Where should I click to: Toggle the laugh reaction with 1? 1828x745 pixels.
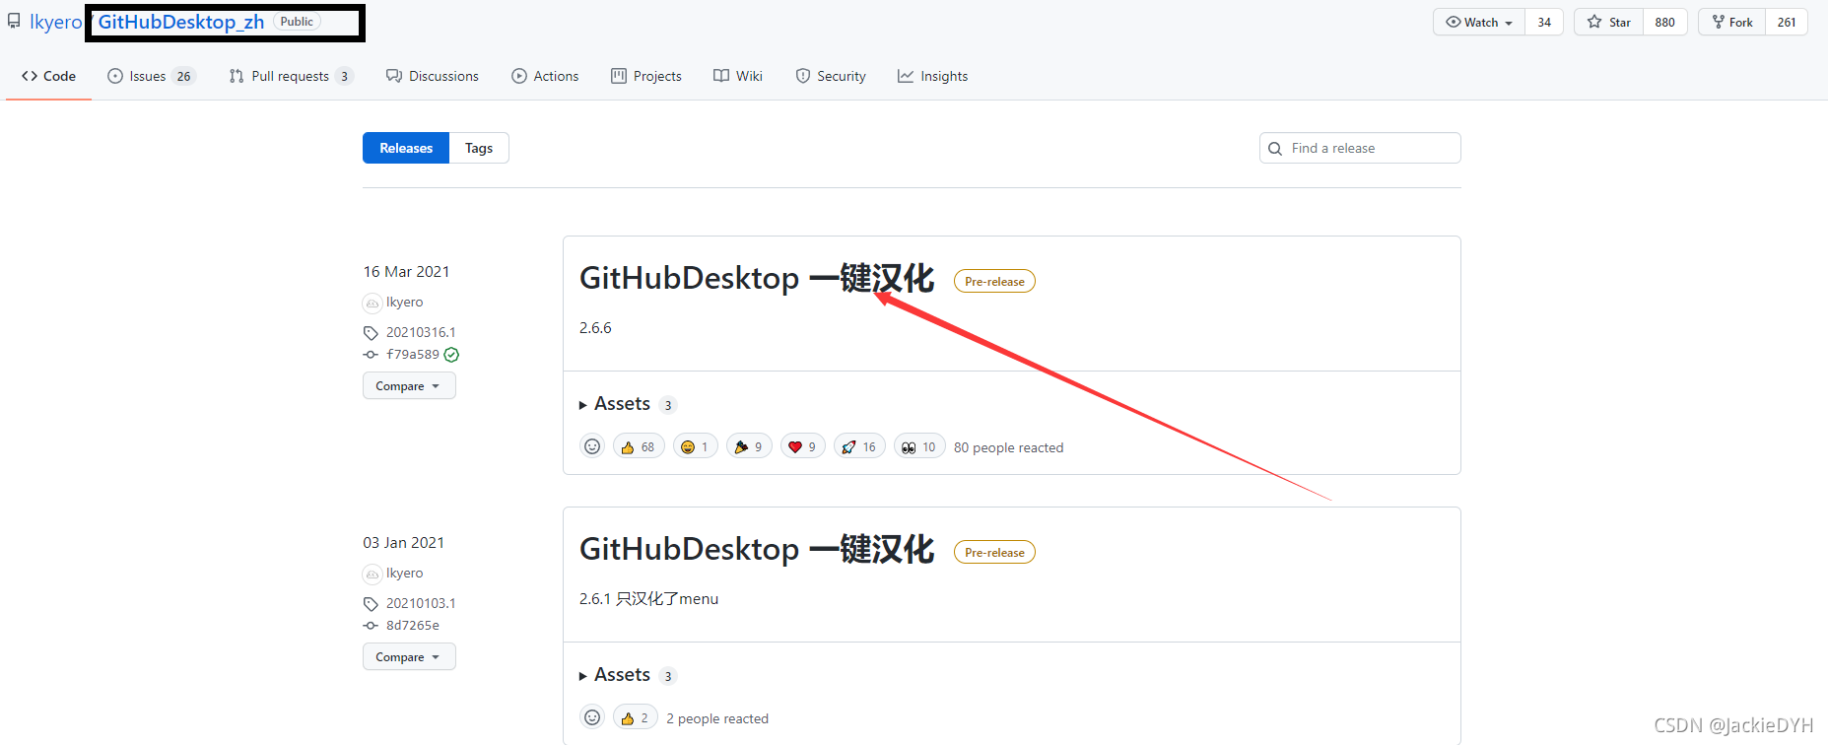pyautogui.click(x=696, y=446)
